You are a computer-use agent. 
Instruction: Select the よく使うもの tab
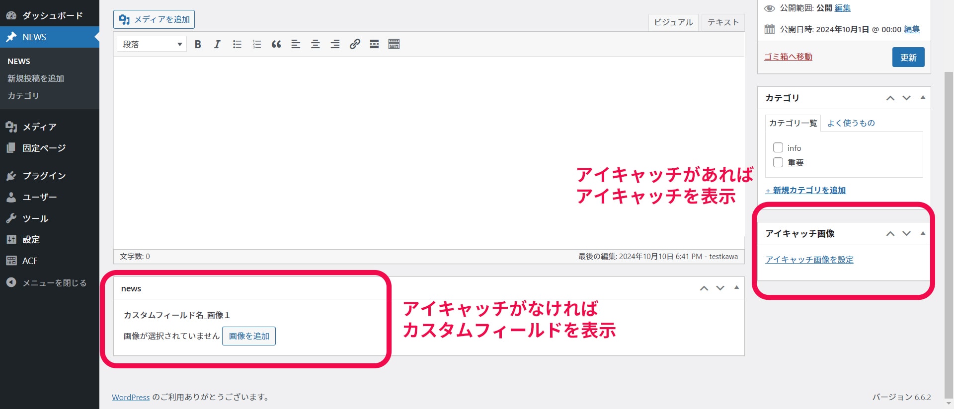click(x=851, y=123)
